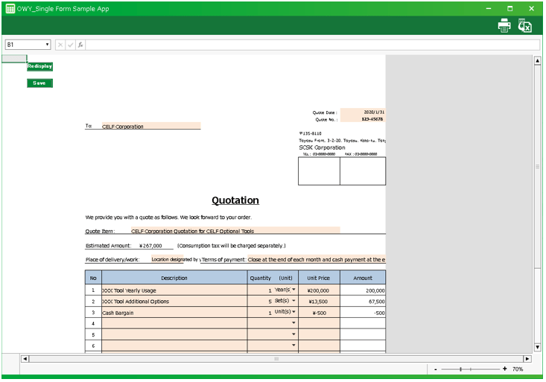Image resolution: width=546 pixels, height=382 pixels.
Task: Click the CELF Corporation recipient field
Action: point(150,127)
